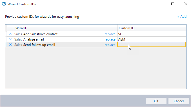Remove the Add Salesforce contact row
The height and width of the screenshot is (107, 191).
point(10,34)
